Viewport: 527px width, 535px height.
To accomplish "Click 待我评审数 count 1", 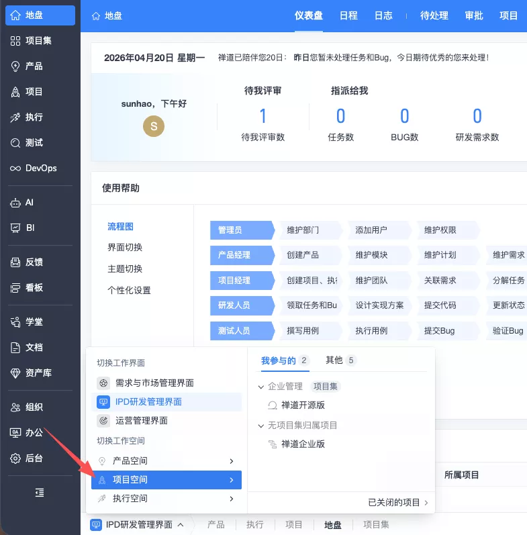I will (x=262, y=116).
